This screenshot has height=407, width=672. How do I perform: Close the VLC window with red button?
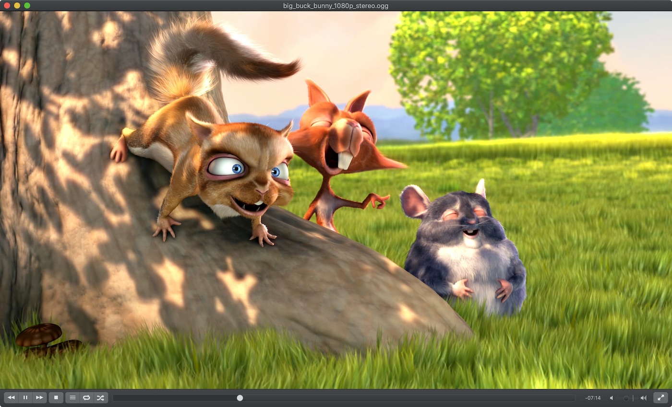[x=7, y=6]
